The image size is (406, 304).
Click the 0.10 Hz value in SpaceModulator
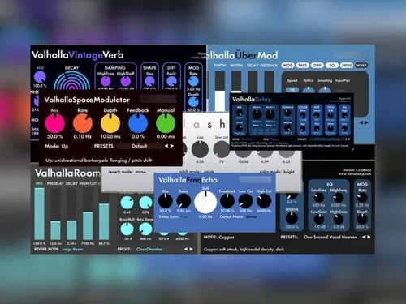(x=83, y=136)
